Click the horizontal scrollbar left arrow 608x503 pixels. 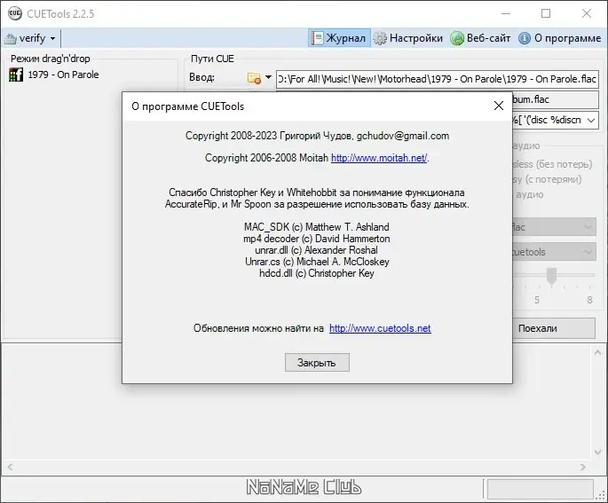[10, 467]
